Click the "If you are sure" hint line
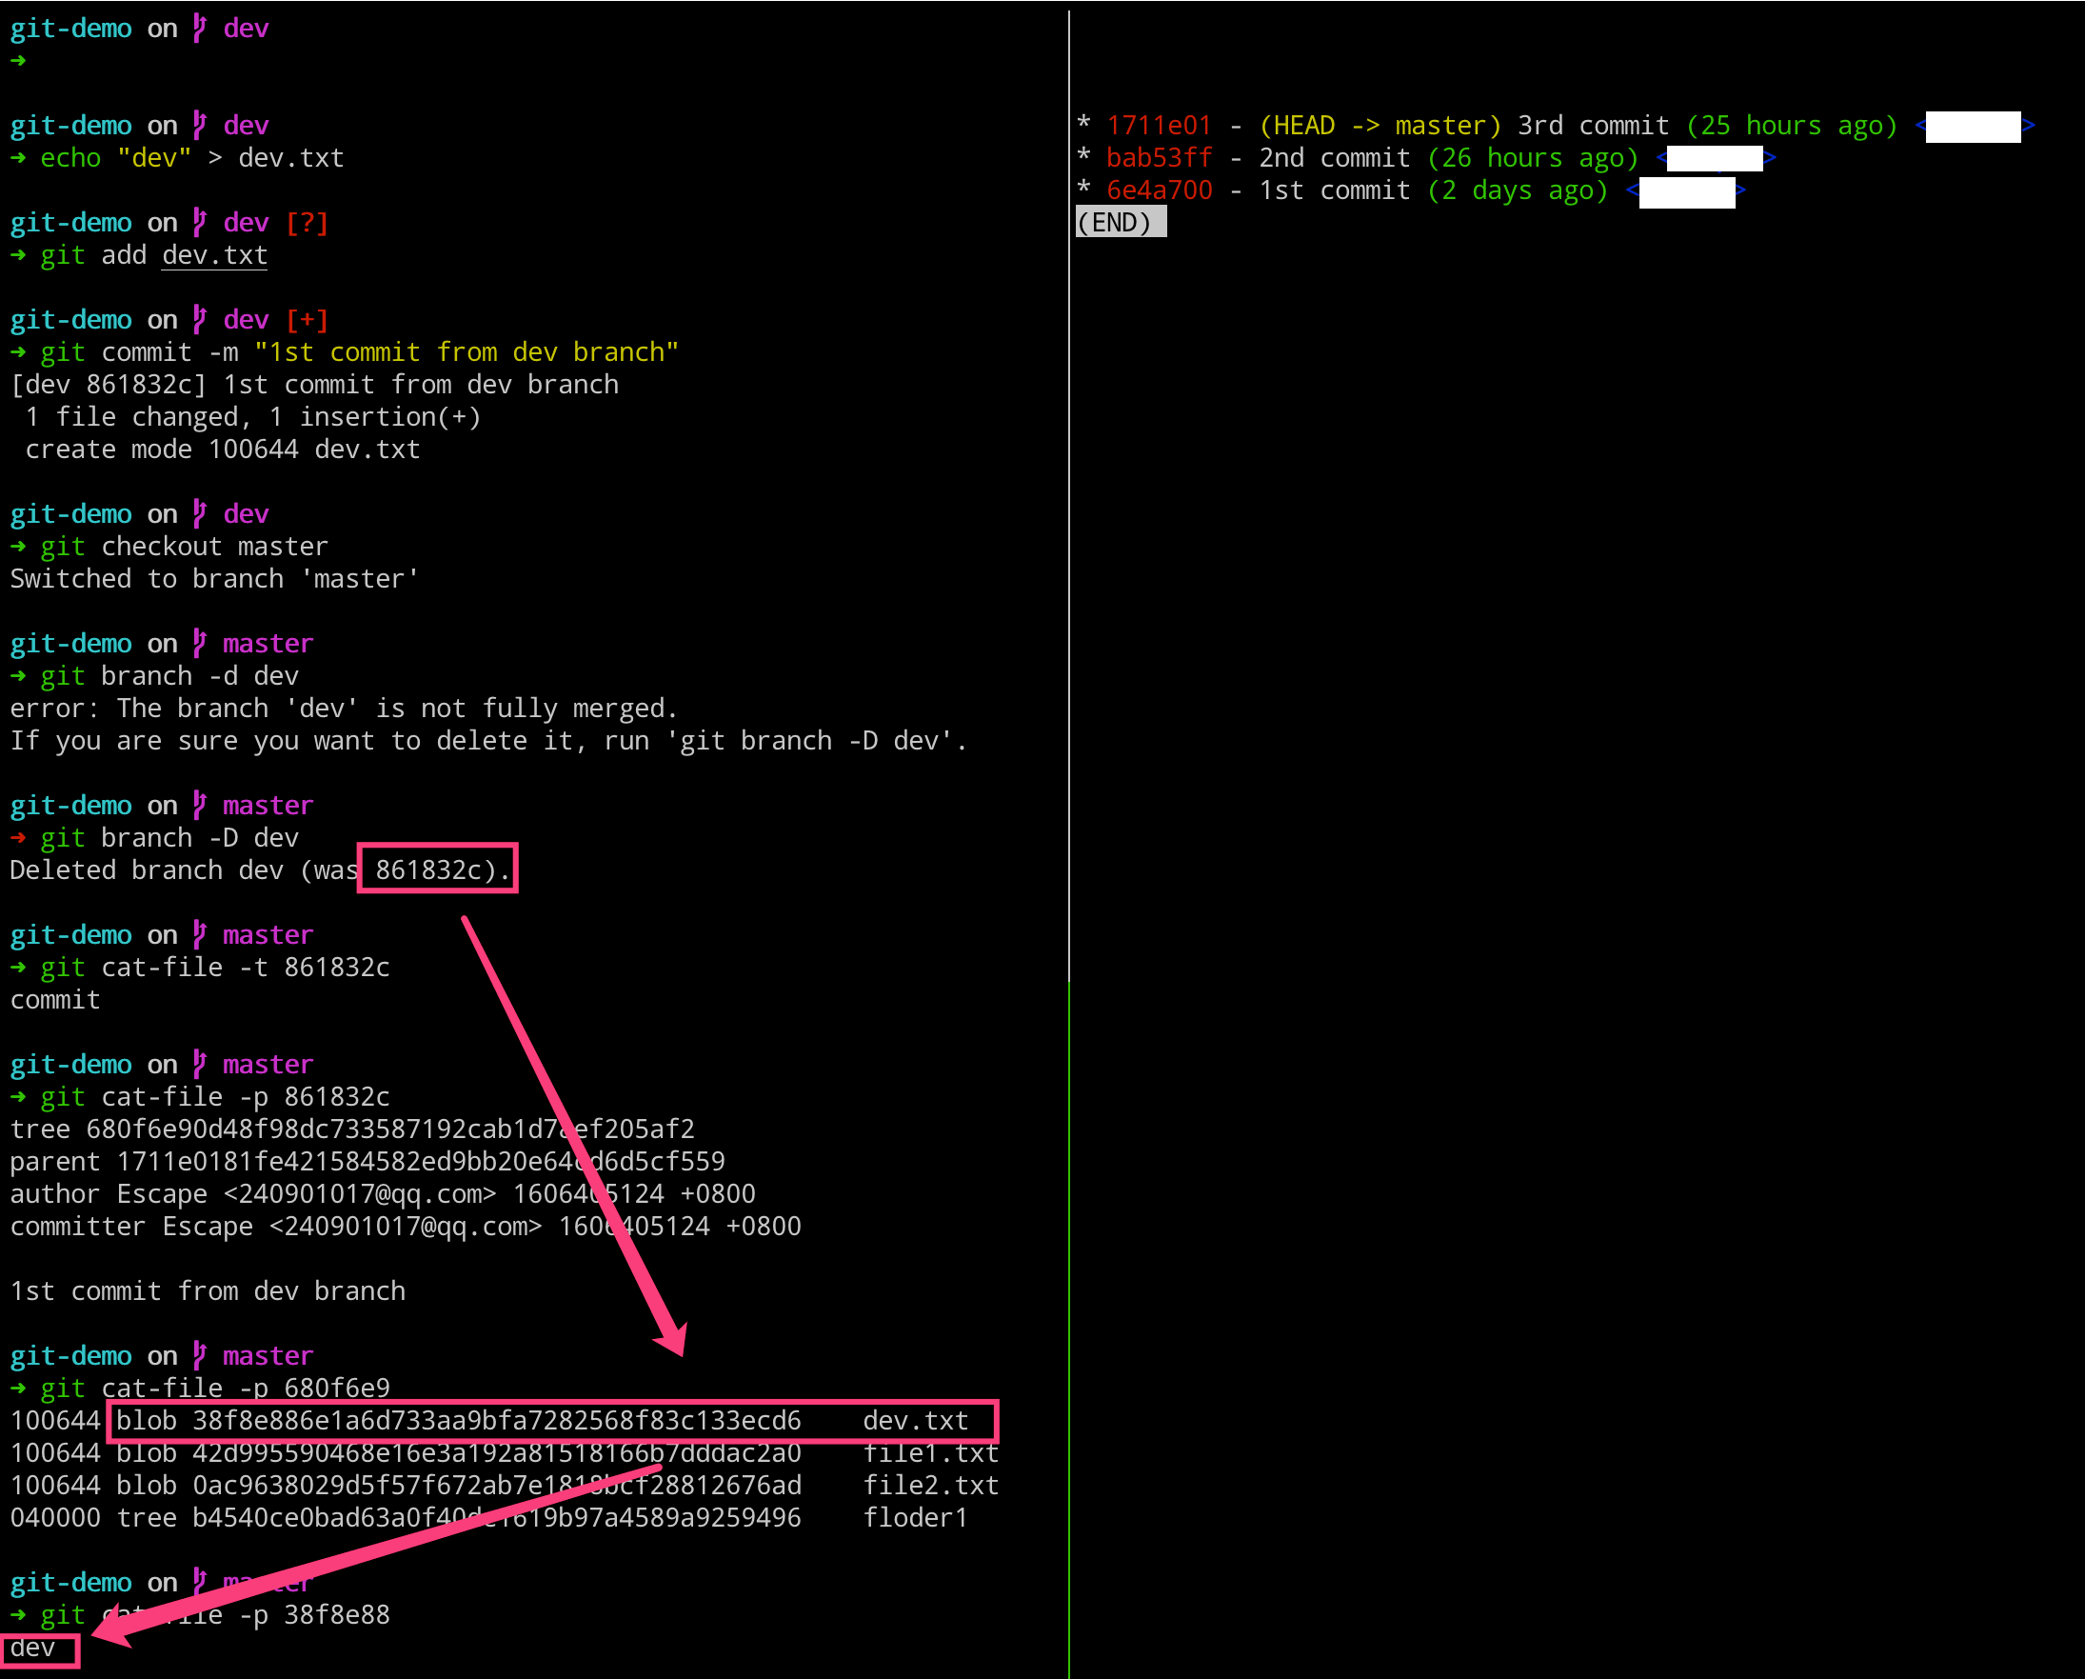This screenshot has width=2085, height=1679. point(488,741)
